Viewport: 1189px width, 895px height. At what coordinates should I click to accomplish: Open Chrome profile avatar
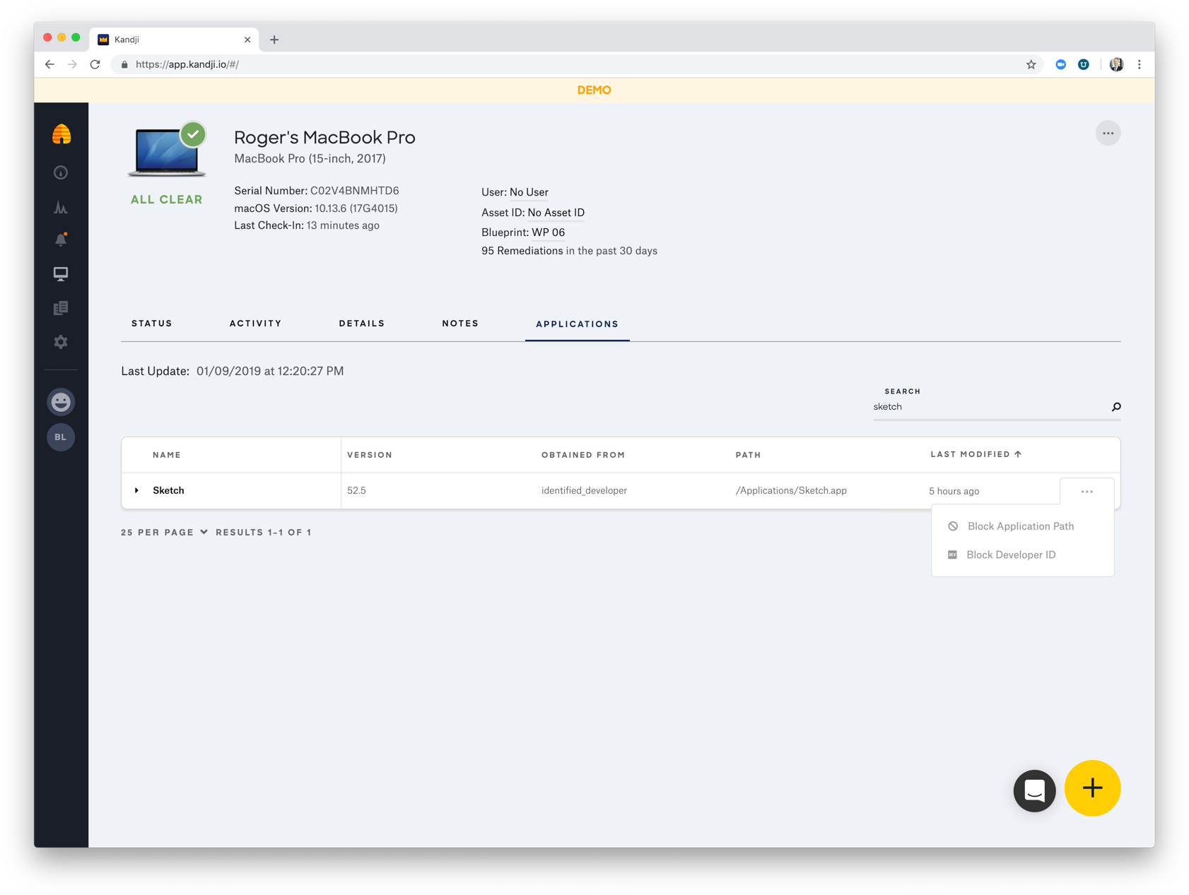pyautogui.click(x=1116, y=64)
